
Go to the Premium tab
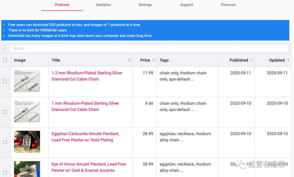(x=228, y=5)
